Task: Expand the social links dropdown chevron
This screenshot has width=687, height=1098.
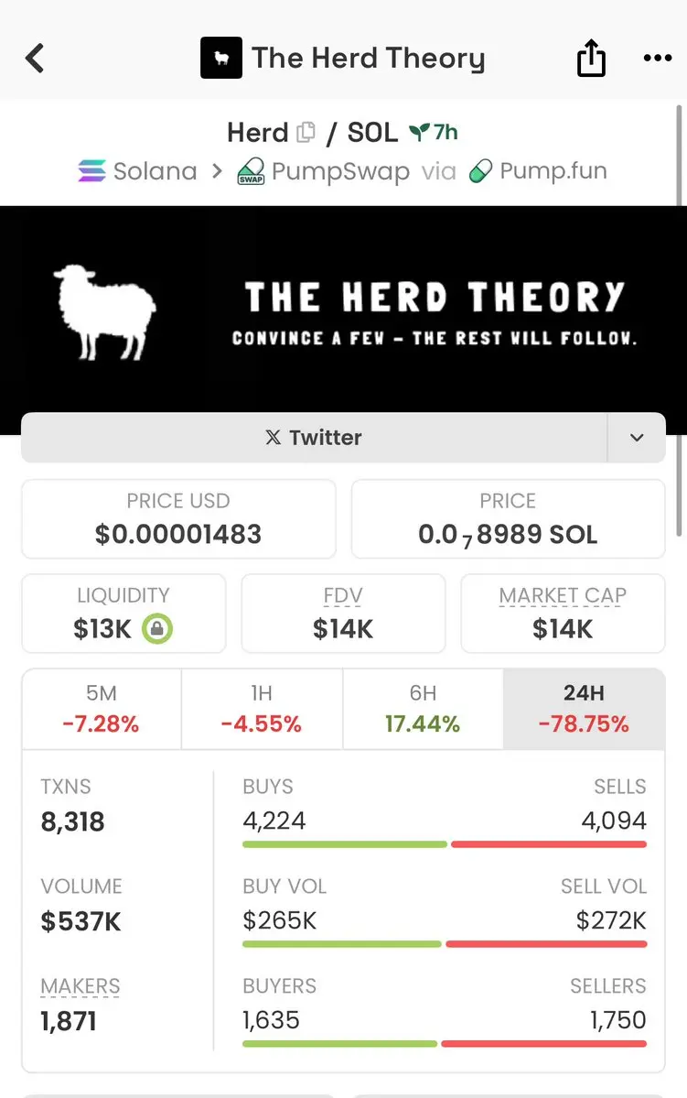Action: [637, 438]
